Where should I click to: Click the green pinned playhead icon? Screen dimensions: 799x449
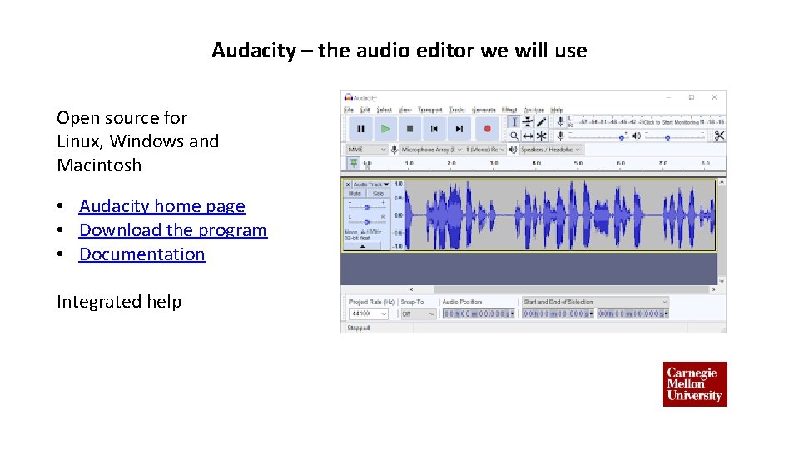[353, 163]
